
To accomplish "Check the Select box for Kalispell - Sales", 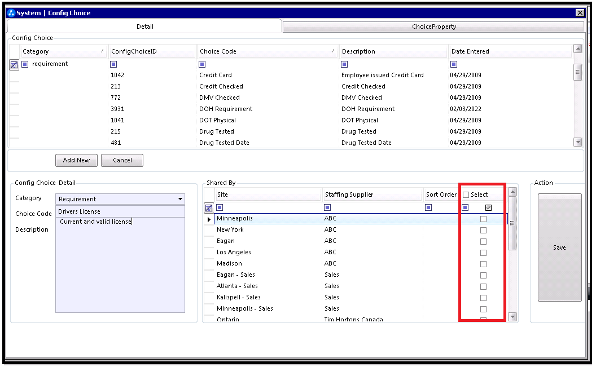I will [x=484, y=298].
